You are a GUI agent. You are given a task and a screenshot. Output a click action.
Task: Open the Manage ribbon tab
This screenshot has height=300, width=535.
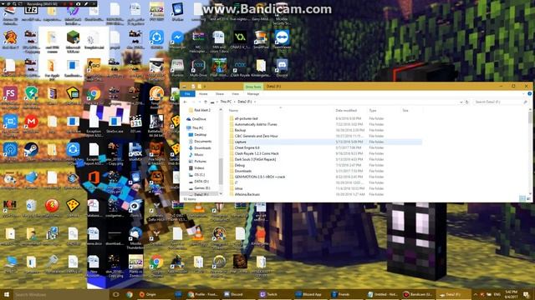253,94
